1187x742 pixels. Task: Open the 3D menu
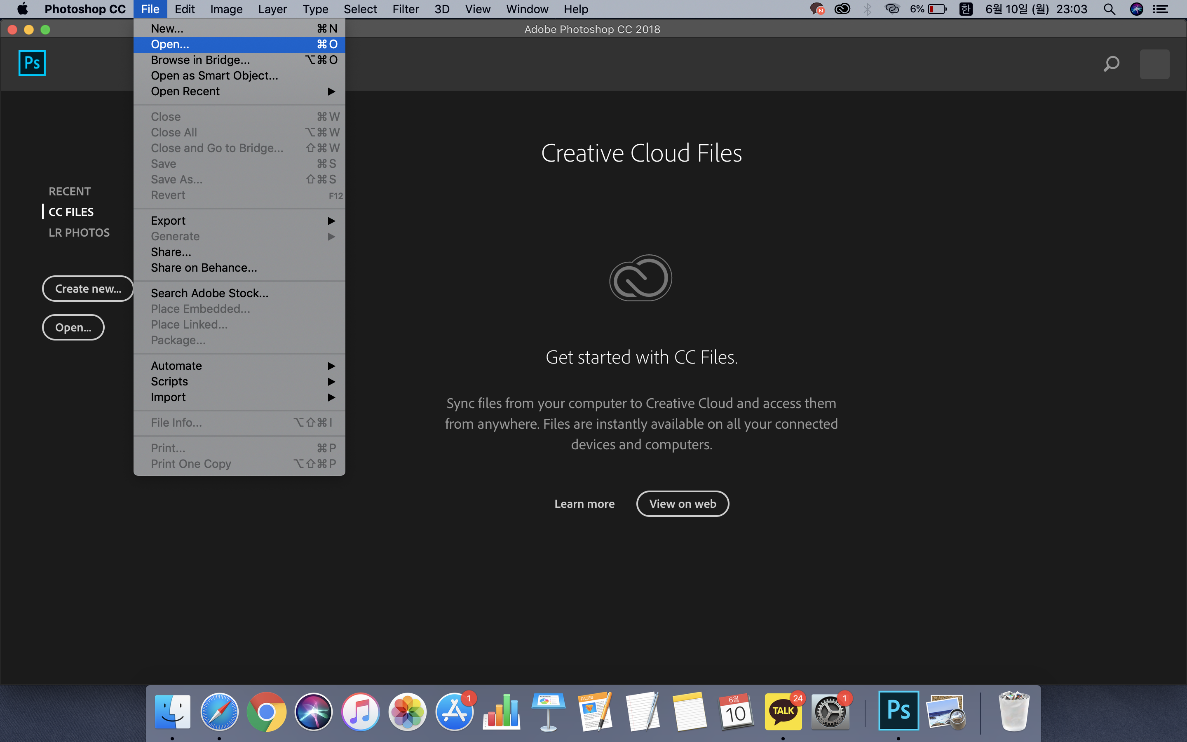(442, 9)
